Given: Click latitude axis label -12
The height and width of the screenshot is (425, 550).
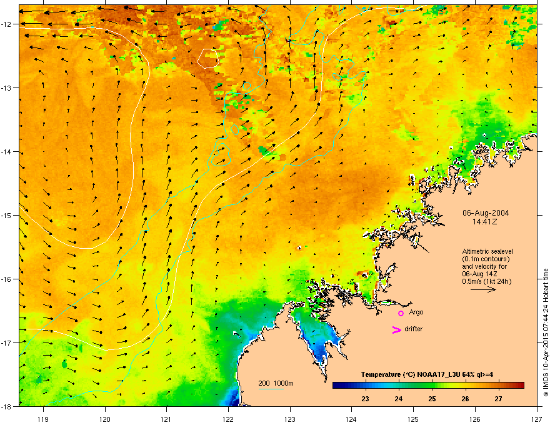Looking at the screenshot, I should pos(7,24).
